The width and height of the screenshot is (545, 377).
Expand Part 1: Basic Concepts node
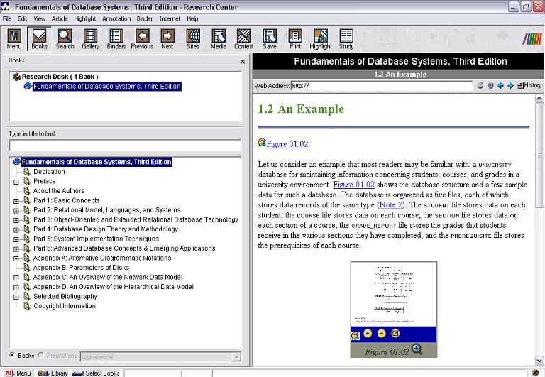point(16,201)
